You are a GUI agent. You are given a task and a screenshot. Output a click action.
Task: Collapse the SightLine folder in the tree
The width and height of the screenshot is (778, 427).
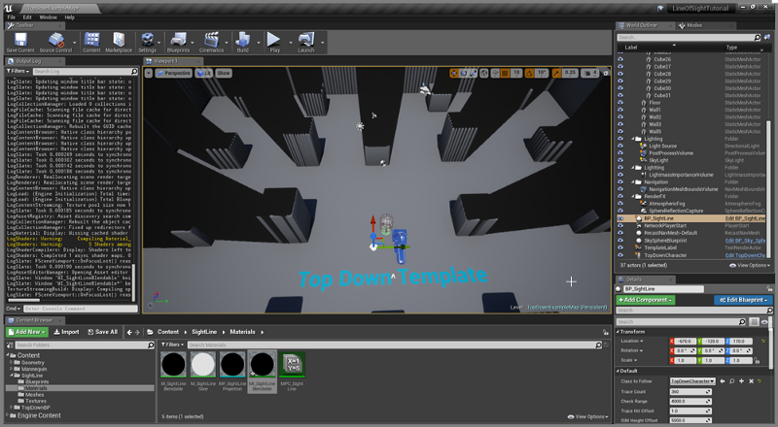pos(11,376)
